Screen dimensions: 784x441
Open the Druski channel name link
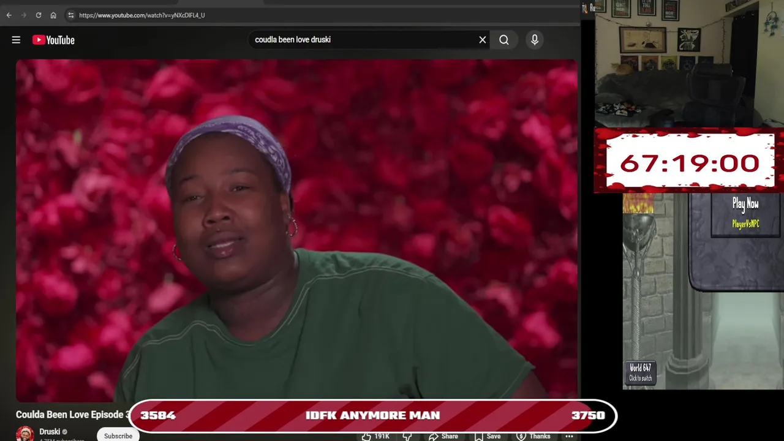pyautogui.click(x=50, y=432)
